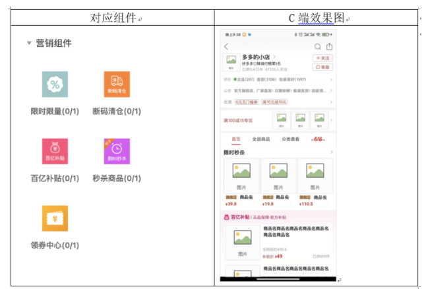Switch to the 6/8 promotion tab
Screen dimensions: 422x289
click(318, 139)
